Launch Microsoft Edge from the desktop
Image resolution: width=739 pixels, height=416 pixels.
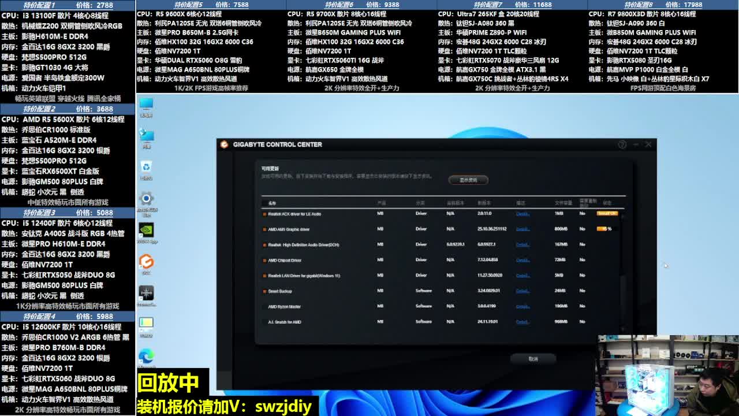pos(147,356)
